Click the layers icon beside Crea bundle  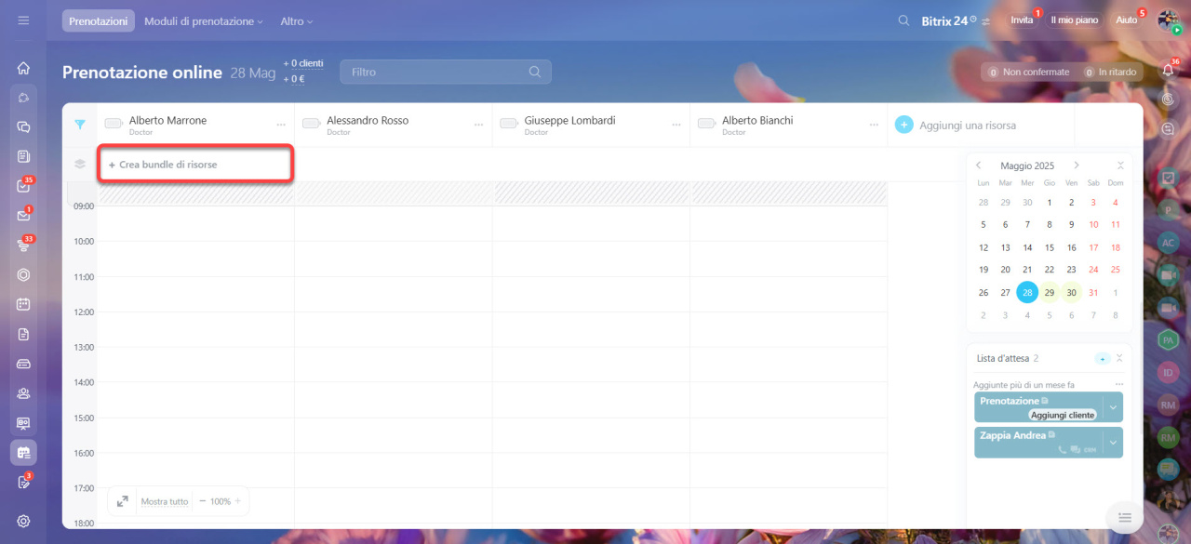pyautogui.click(x=80, y=165)
